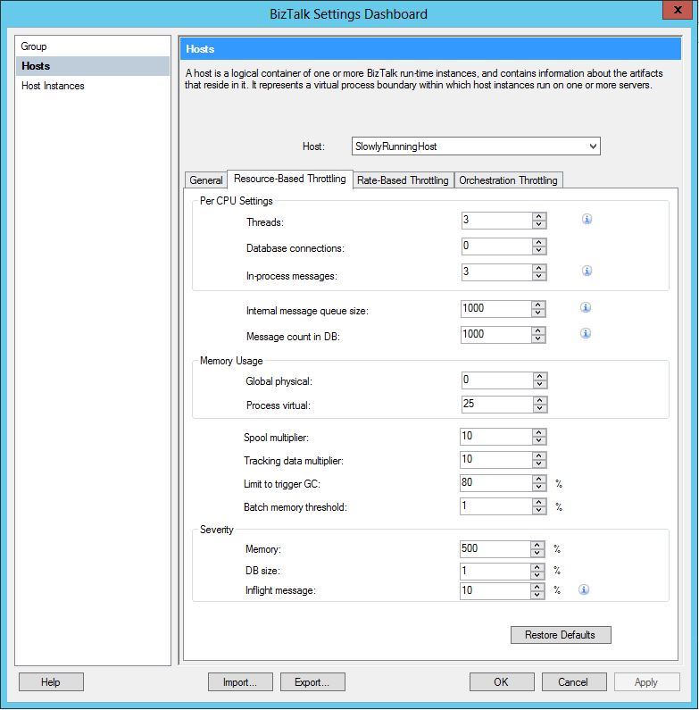
Task: Focus the Global physical input field
Action: tap(497, 380)
